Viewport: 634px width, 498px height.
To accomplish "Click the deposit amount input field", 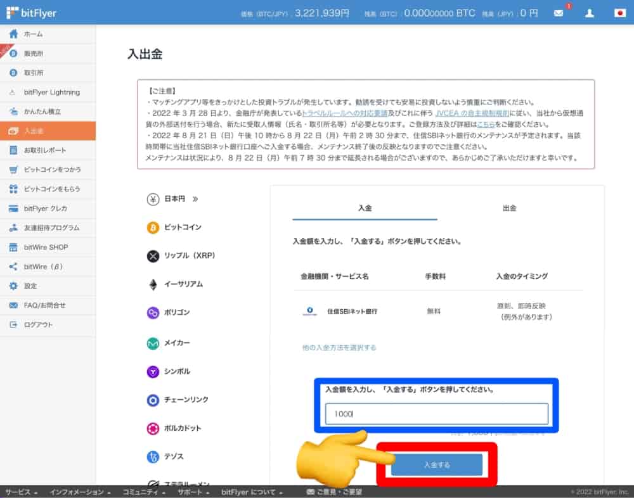I will click(x=436, y=414).
